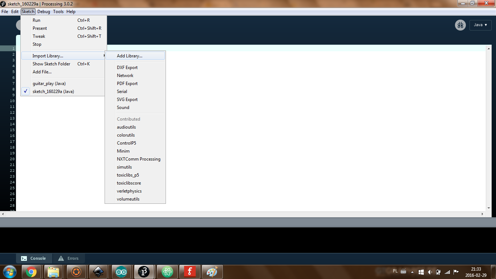This screenshot has width=496, height=279.
Task: Close the open Sketch menu
Action: pyautogui.click(x=28, y=12)
